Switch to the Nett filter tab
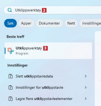101x106 pixels. [71, 23]
